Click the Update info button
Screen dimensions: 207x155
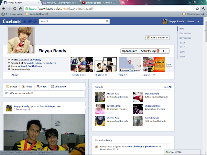[x=130, y=51]
